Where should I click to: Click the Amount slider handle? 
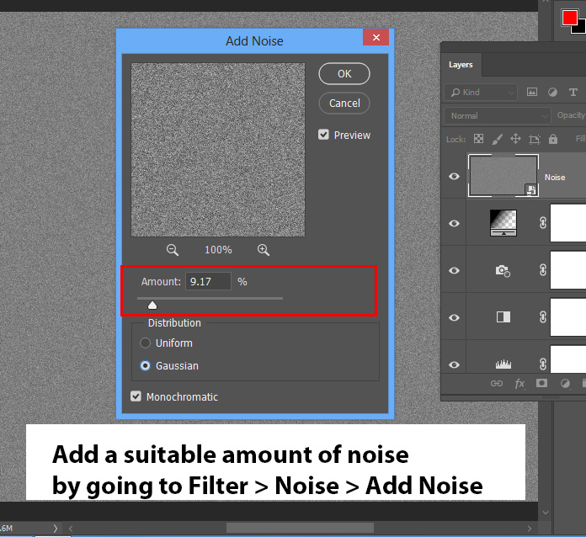tap(152, 305)
